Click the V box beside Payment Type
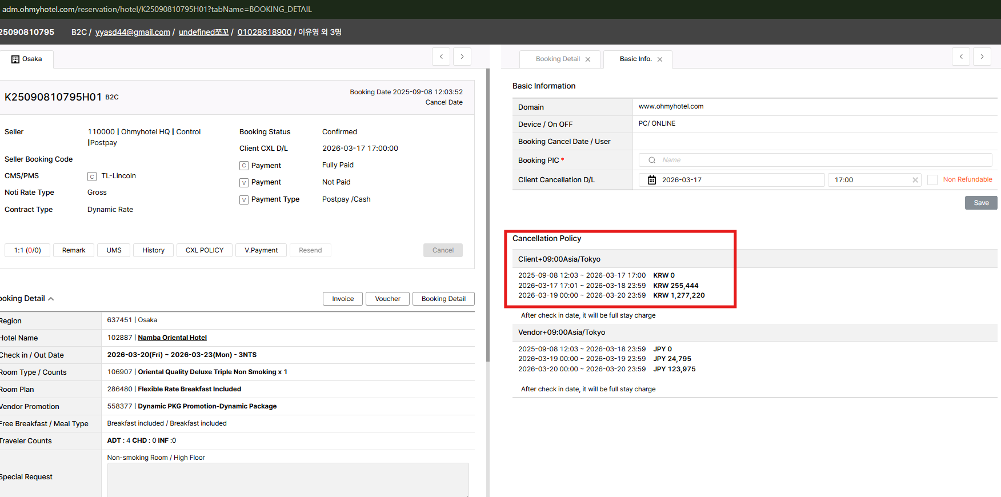The image size is (1001, 497). tap(244, 200)
